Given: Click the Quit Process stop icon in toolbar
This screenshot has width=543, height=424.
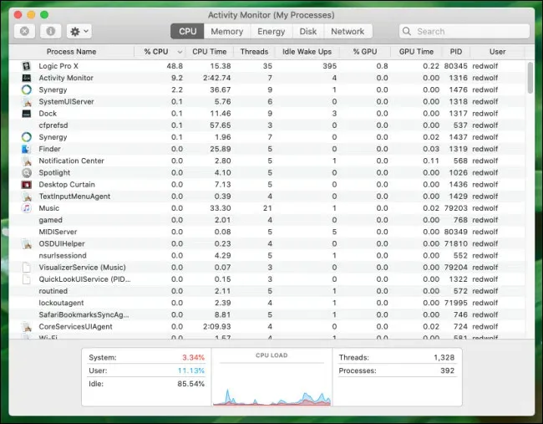Looking at the screenshot, I should (24, 32).
